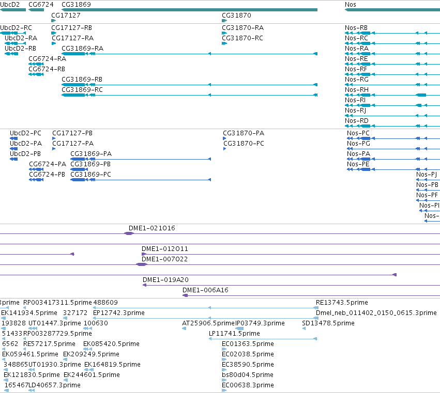The image size is (440, 393).
Task: Select protein CG6724-PB
Action: pos(47,175)
